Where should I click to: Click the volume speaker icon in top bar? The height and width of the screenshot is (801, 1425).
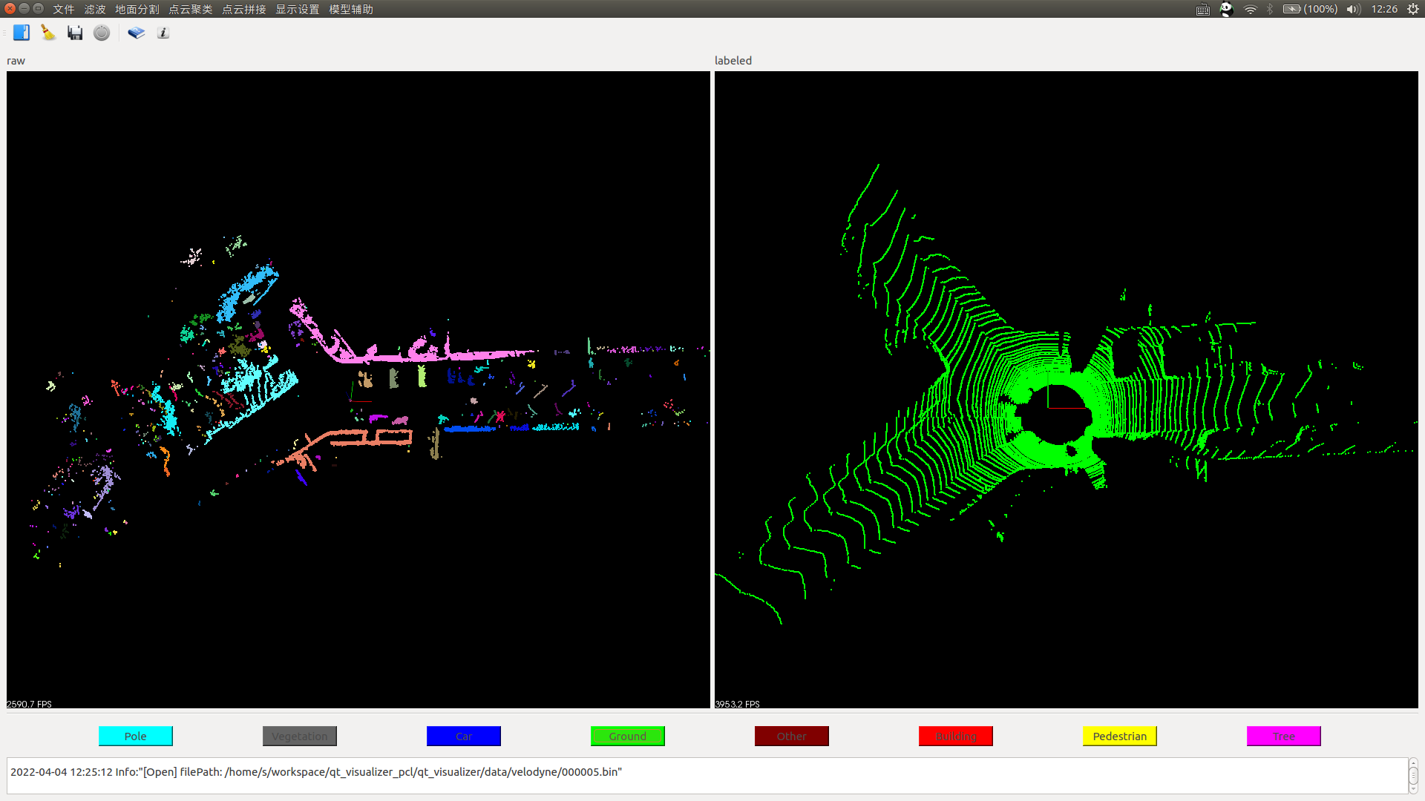[1353, 9]
